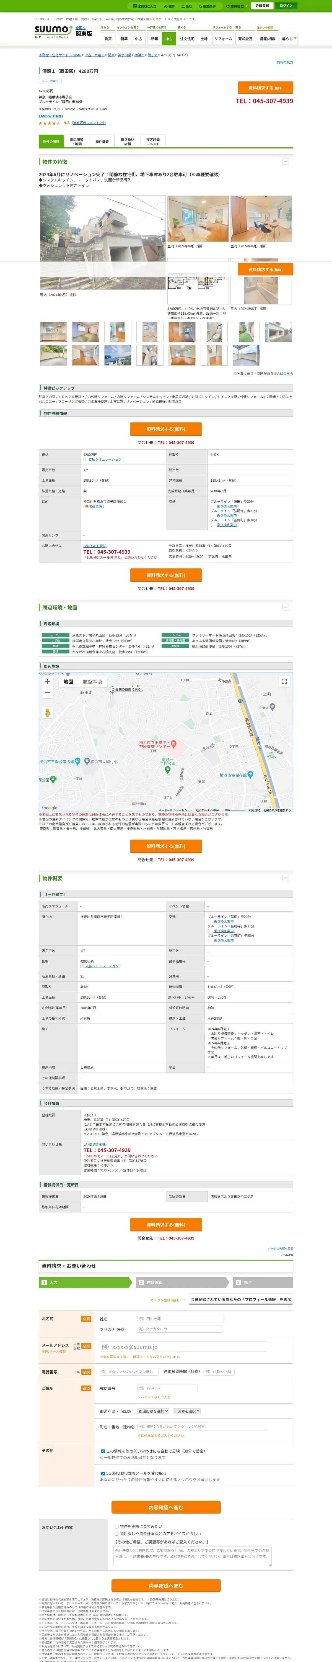Collapse 物件の特徴 section

coord(286,161)
